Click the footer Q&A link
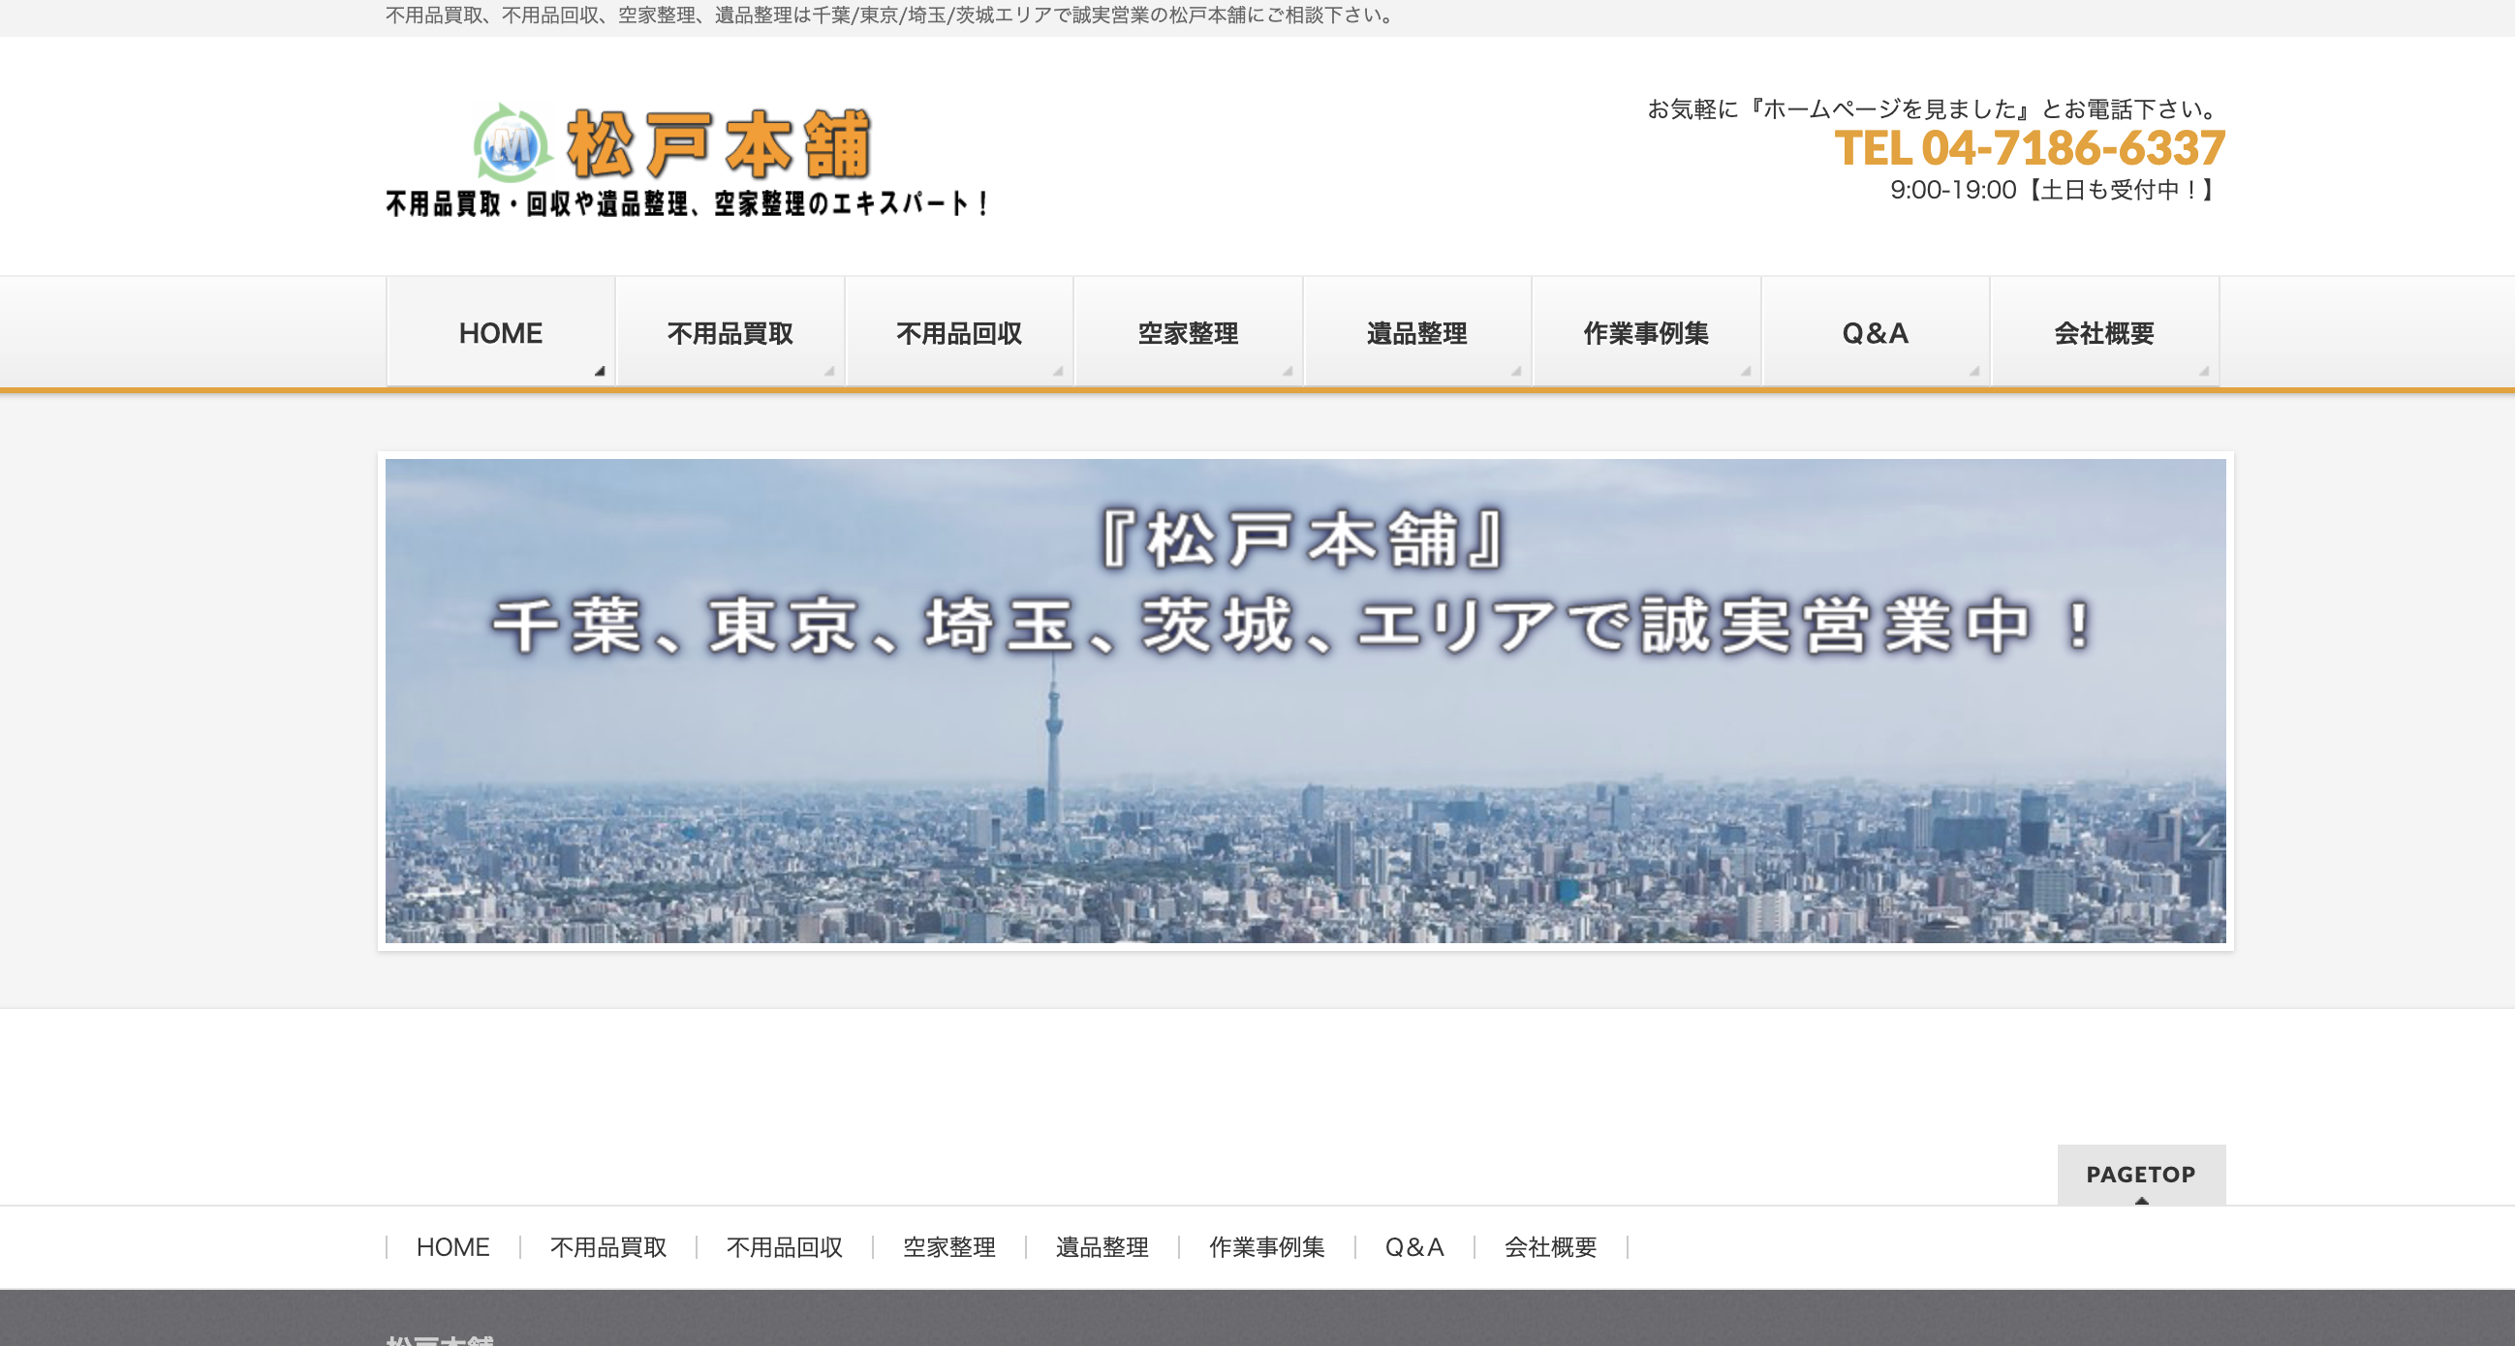Image resolution: width=2515 pixels, height=1346 pixels. point(1413,1246)
